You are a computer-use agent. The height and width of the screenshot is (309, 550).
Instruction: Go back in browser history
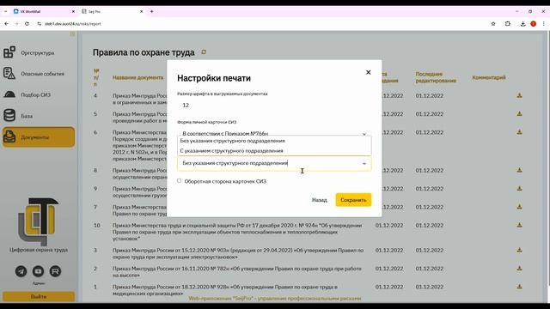pyautogui.click(x=7, y=24)
